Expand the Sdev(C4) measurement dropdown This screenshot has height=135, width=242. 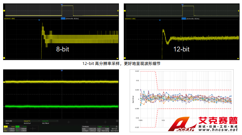click(57, 121)
